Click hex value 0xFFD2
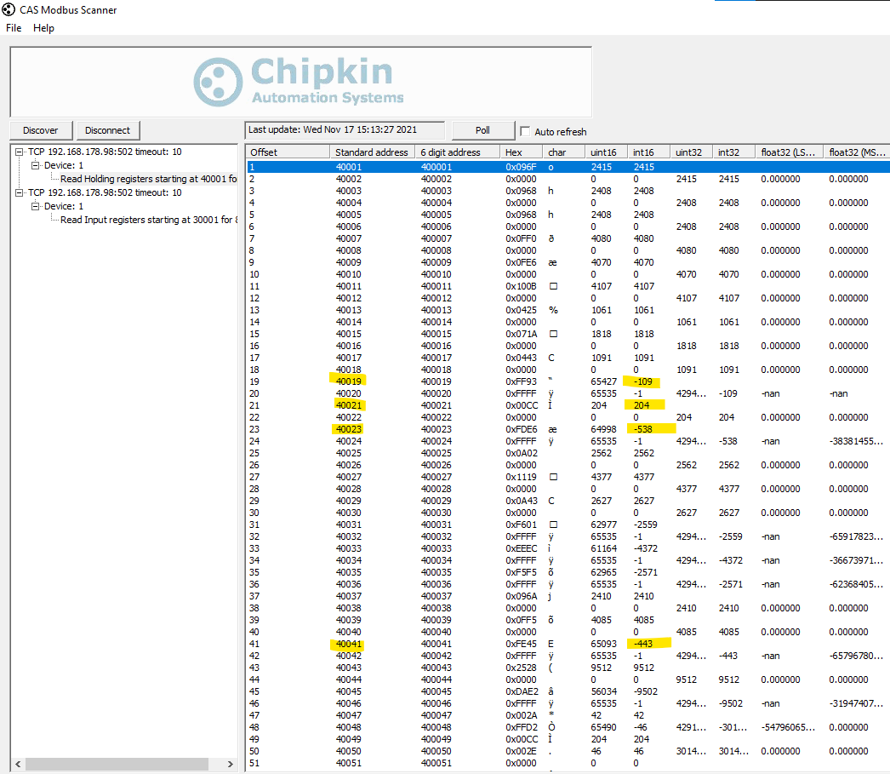890x774 pixels. 521,727
